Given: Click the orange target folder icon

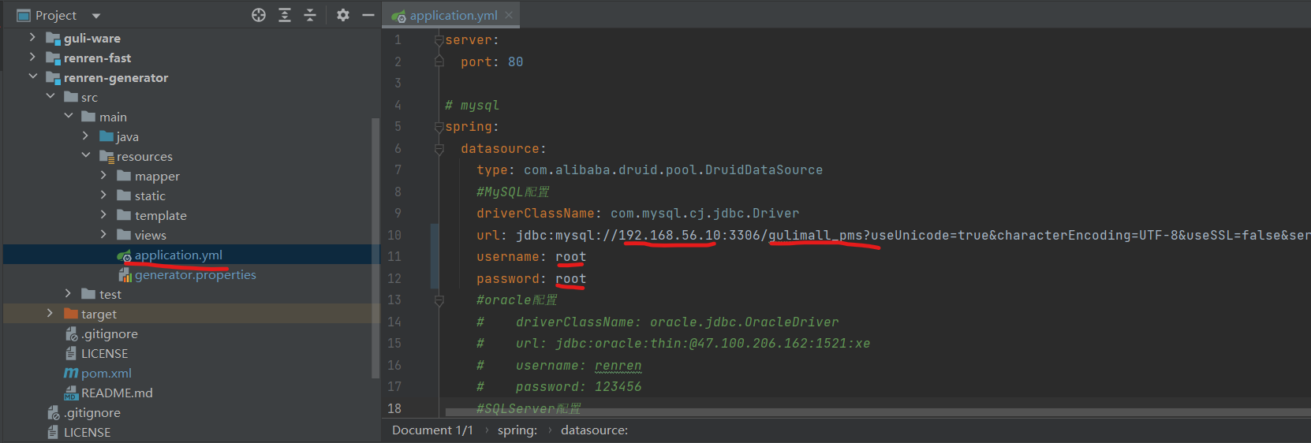Looking at the screenshot, I should click(71, 314).
